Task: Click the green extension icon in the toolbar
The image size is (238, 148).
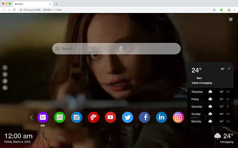Action: click(x=221, y=10)
